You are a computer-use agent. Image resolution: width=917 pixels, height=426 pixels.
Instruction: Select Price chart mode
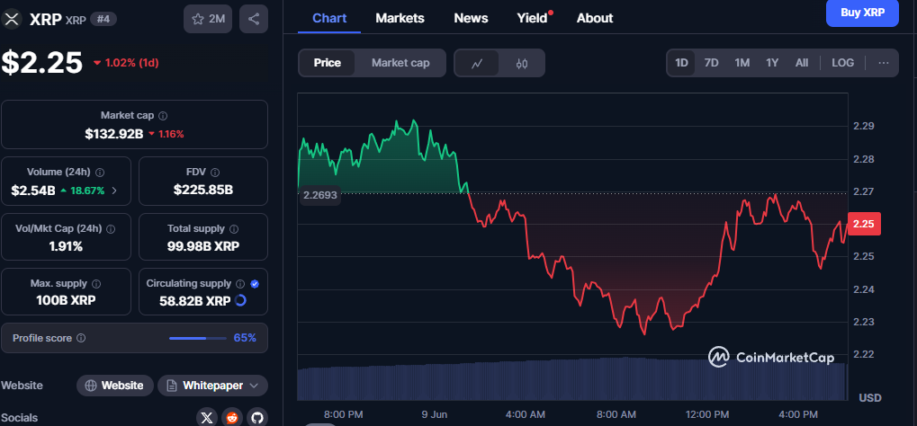point(327,63)
